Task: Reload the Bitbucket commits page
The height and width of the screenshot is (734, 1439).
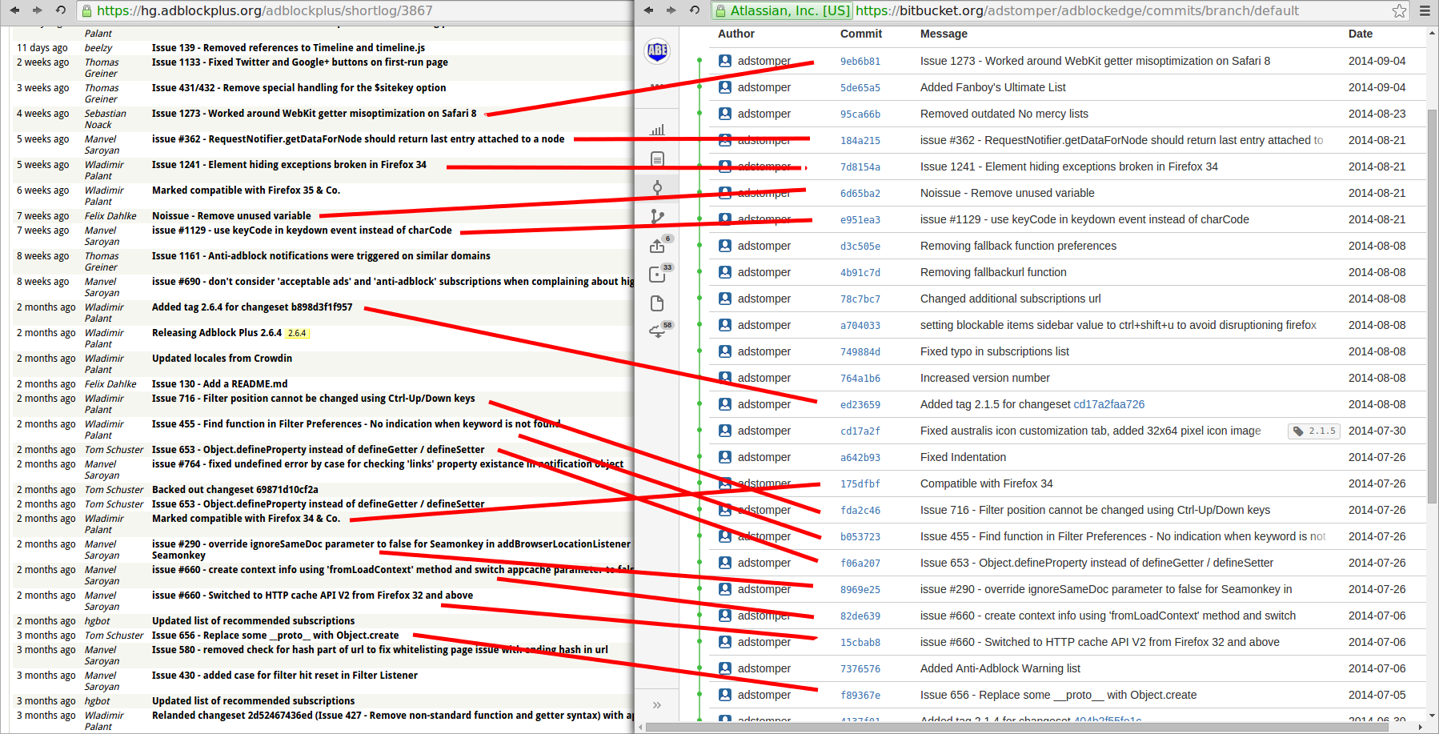Action: click(x=695, y=10)
